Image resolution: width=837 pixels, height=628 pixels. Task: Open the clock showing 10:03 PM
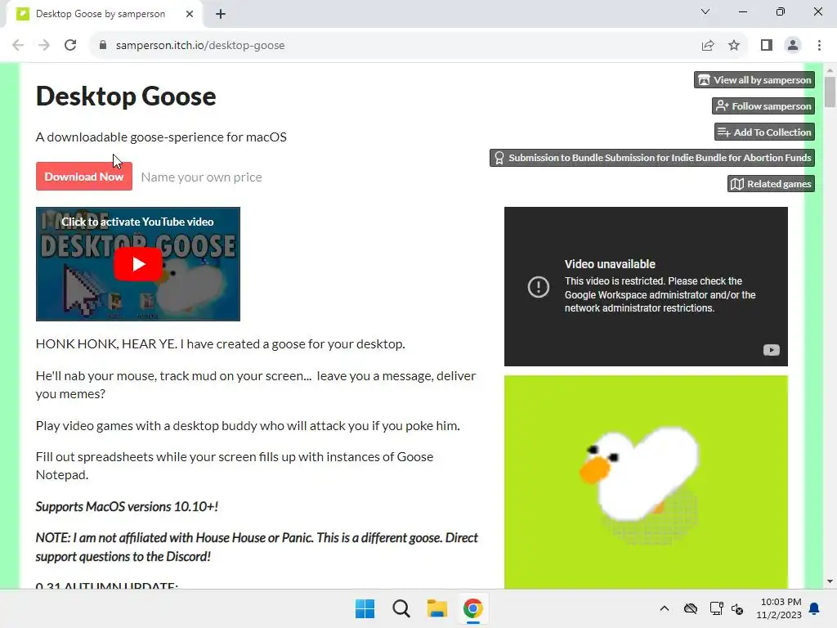(779, 608)
